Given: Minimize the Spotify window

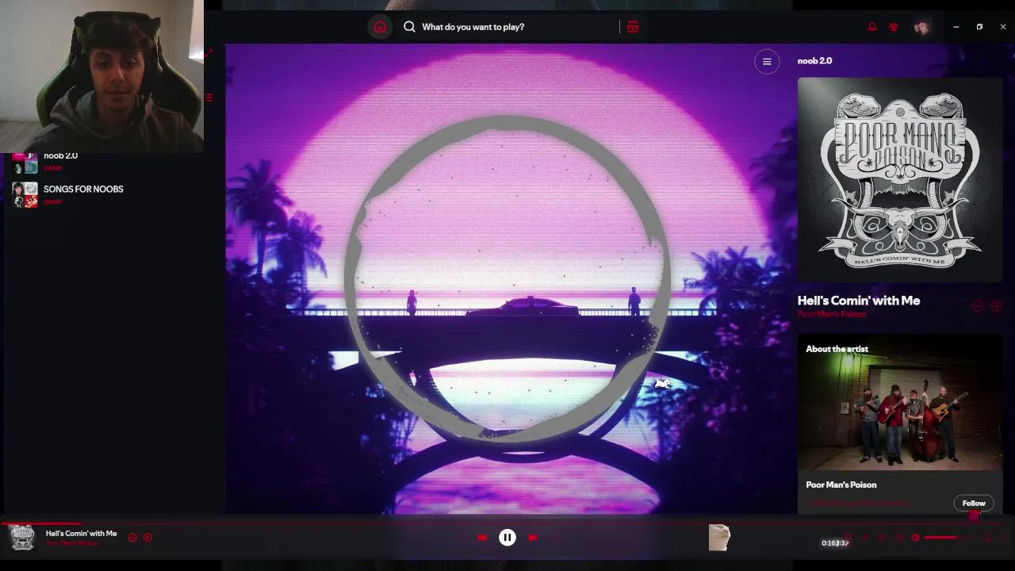Looking at the screenshot, I should coord(956,27).
